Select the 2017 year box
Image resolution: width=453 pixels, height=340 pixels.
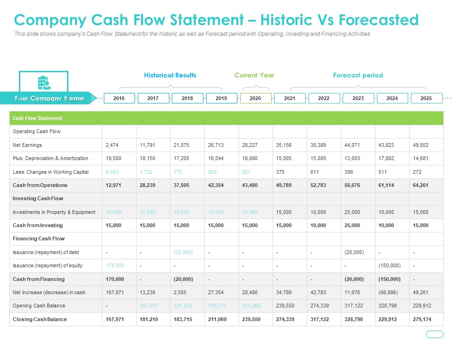(153, 98)
